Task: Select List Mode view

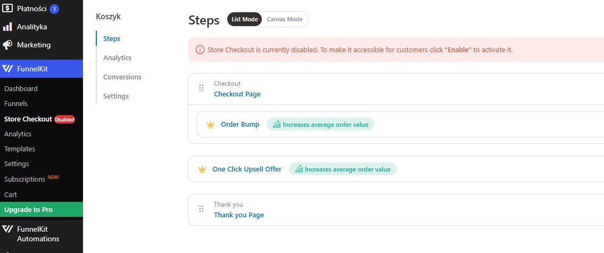Action: (245, 19)
